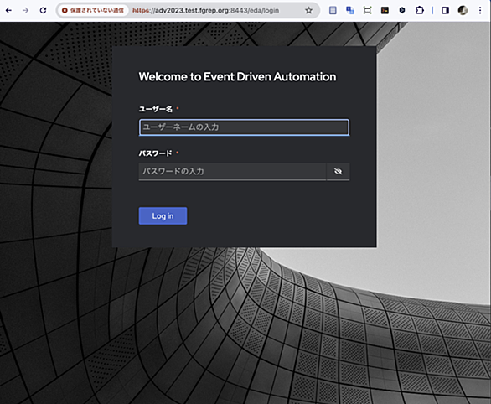Toggle password visibility eye icon
Screen dimensions: 491x404
pos(339,171)
